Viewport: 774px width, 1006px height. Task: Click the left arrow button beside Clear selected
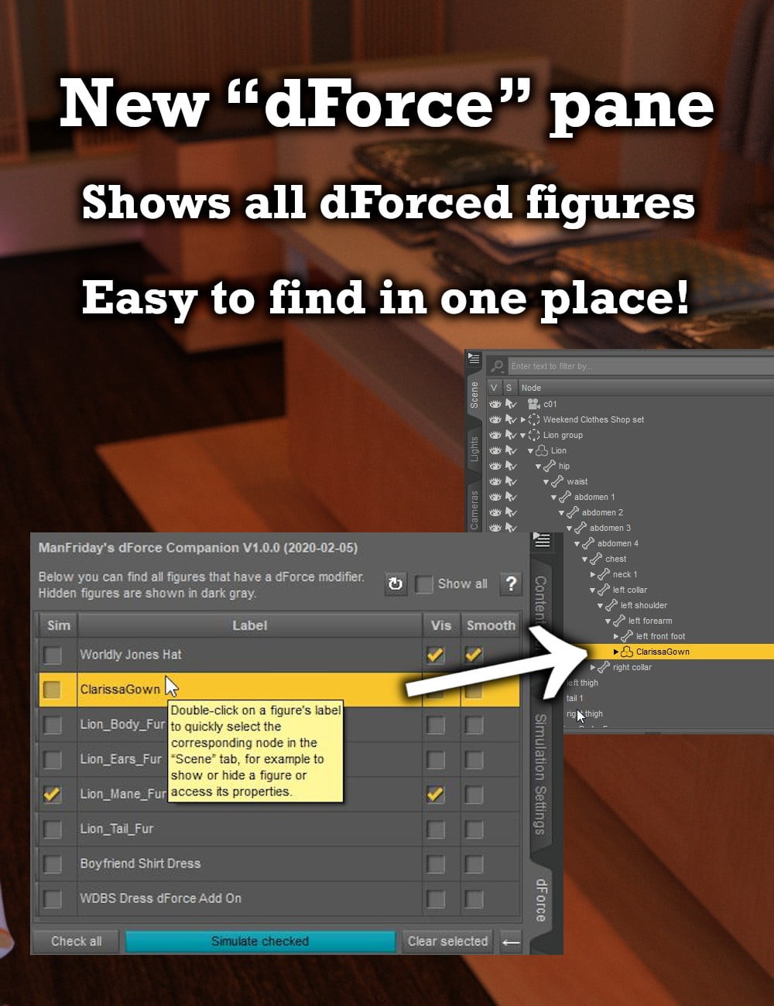coord(511,942)
